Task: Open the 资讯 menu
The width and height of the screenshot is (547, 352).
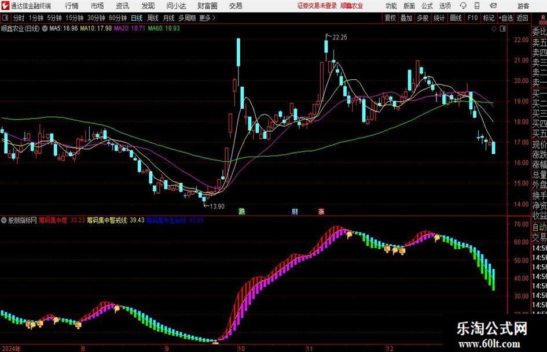Action: coord(123,6)
